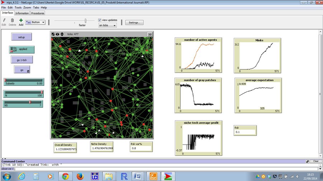Image resolution: width=323 pixels, height=181 pixels.
Task: Click the green Add widget icon
Action: [x=21, y=21]
